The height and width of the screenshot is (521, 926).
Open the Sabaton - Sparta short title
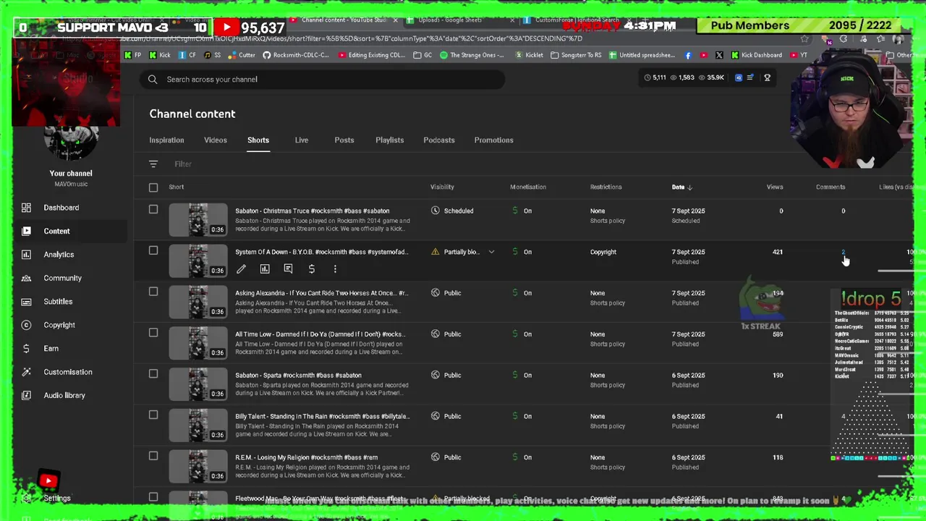click(298, 376)
